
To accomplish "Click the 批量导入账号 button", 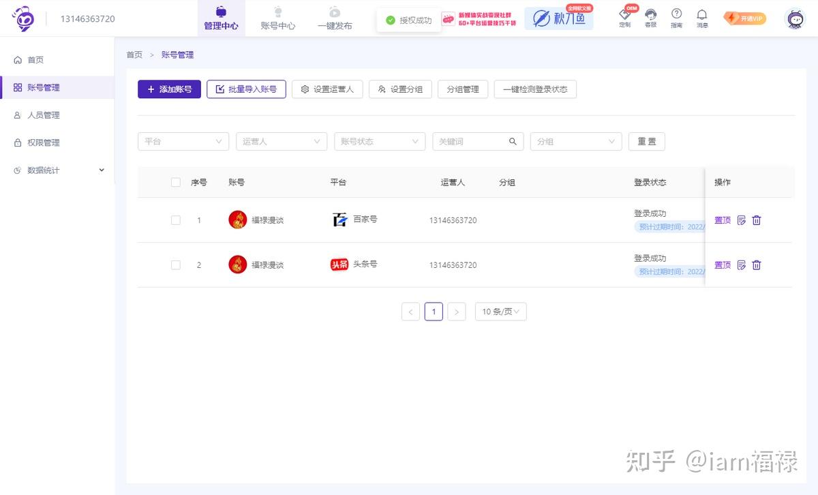I will pos(246,89).
